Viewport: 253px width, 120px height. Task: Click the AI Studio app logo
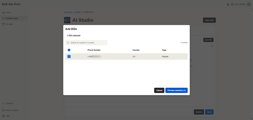pyautogui.click(x=67, y=20)
